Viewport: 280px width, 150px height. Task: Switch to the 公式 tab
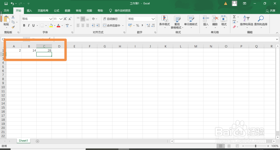(57, 11)
